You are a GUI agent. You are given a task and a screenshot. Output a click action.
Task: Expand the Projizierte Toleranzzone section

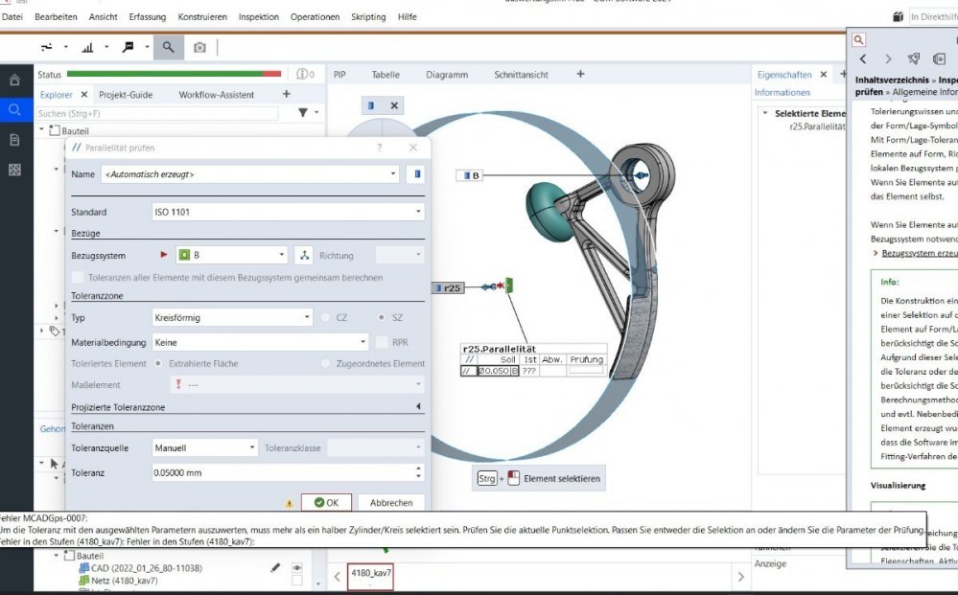(418, 407)
